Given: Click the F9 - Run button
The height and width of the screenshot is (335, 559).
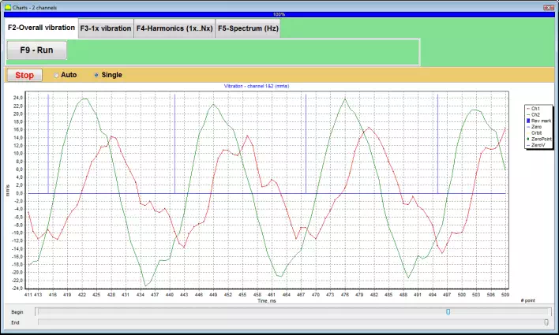Looking at the screenshot, I should 37,50.
